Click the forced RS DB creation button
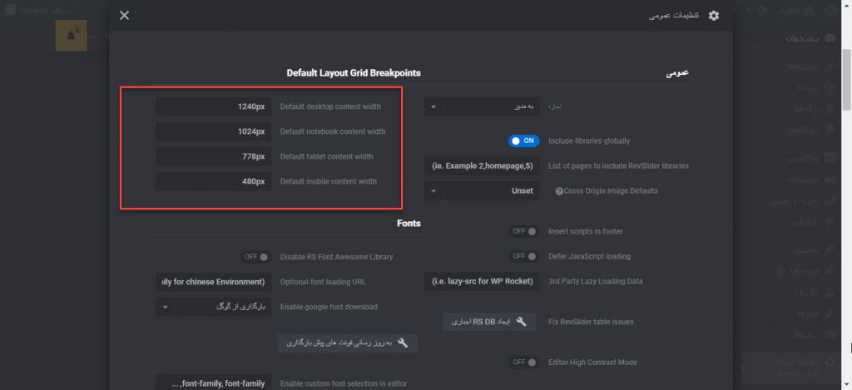Viewport: 852px width, 390px height. tap(489, 322)
